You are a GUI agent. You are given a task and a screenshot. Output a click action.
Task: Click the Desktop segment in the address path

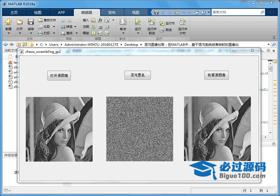131,44
